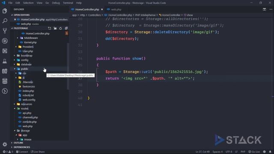Collapse the public folder
The image size is (274, 154).
(x=24, y=69)
